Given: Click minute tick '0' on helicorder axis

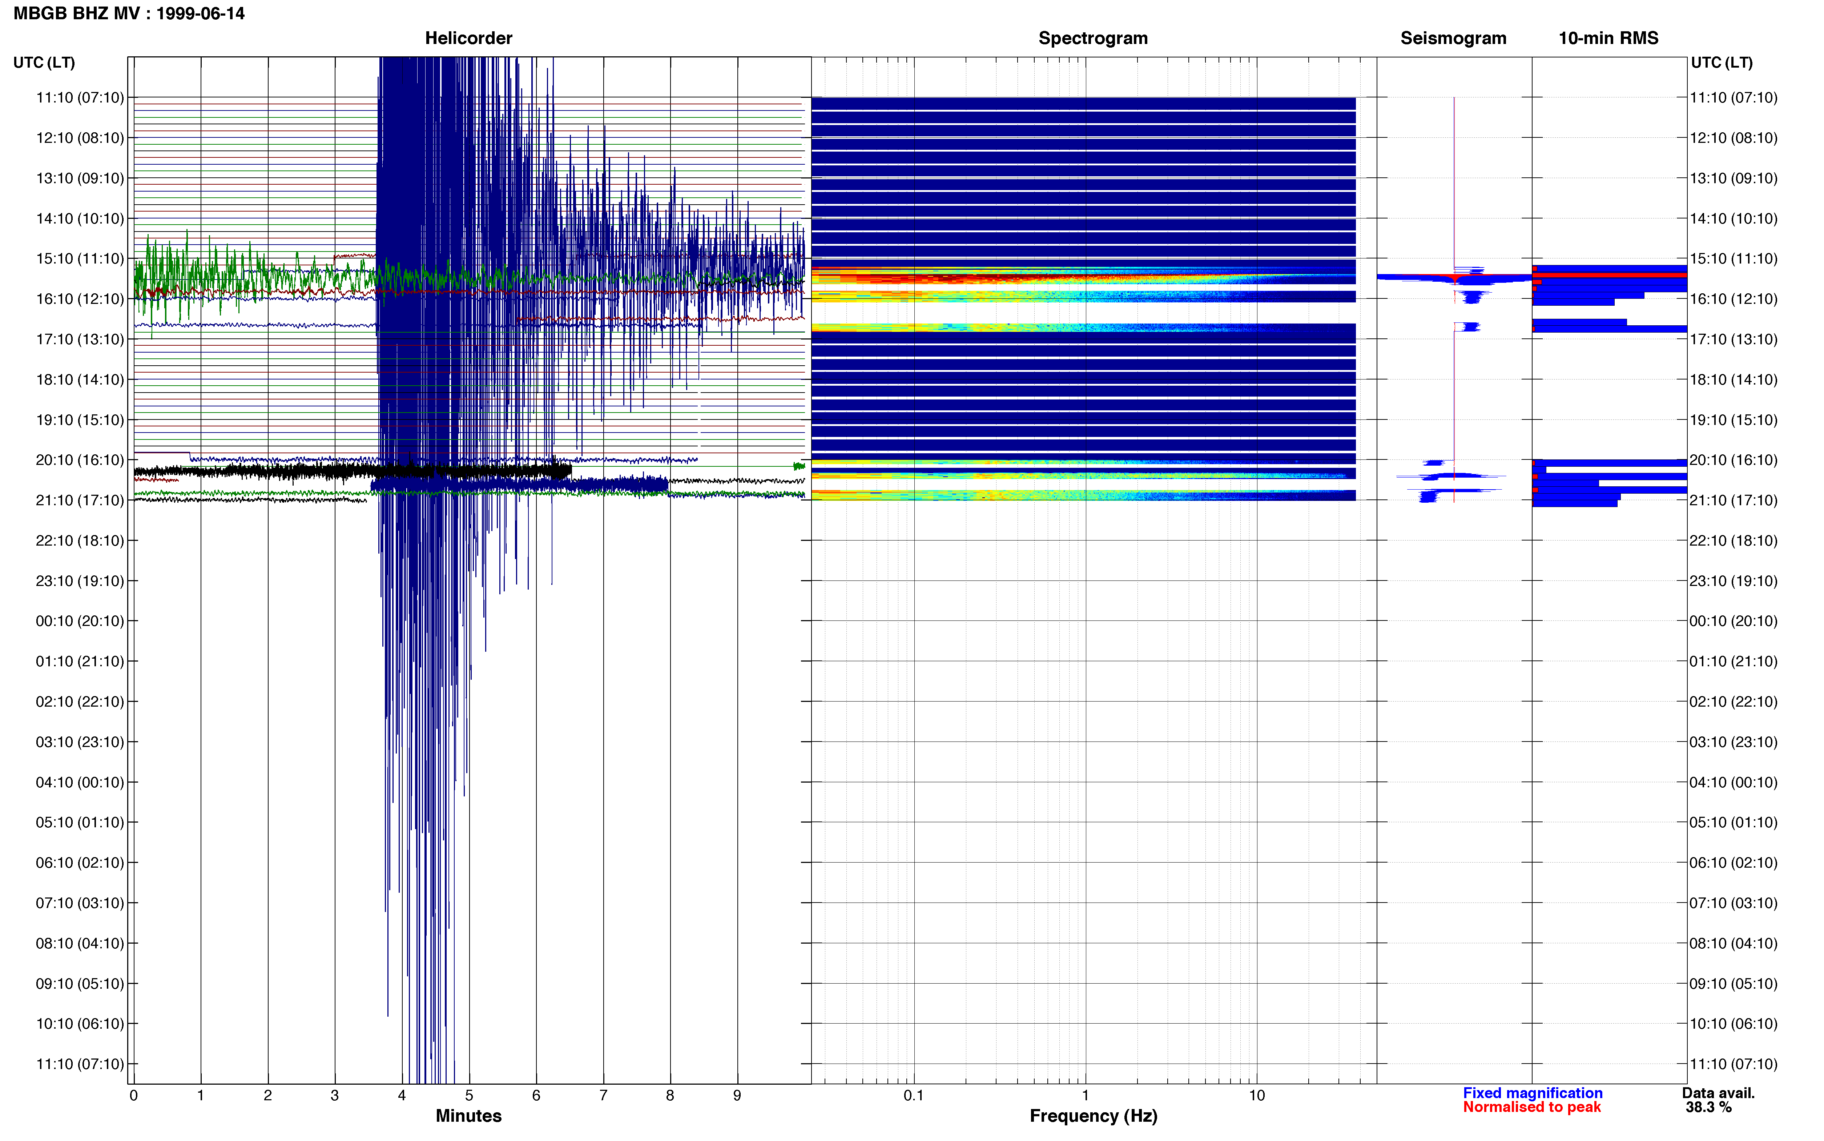Looking at the screenshot, I should [133, 1096].
